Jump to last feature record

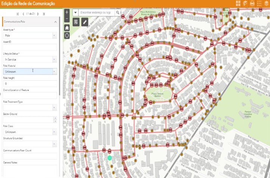(44, 14)
